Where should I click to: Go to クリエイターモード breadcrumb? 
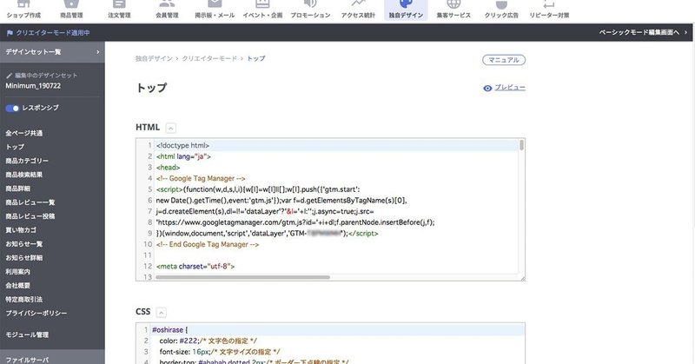[209, 58]
